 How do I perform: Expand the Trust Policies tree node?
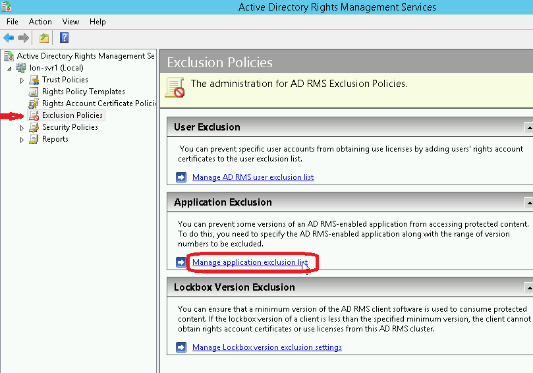(22, 80)
